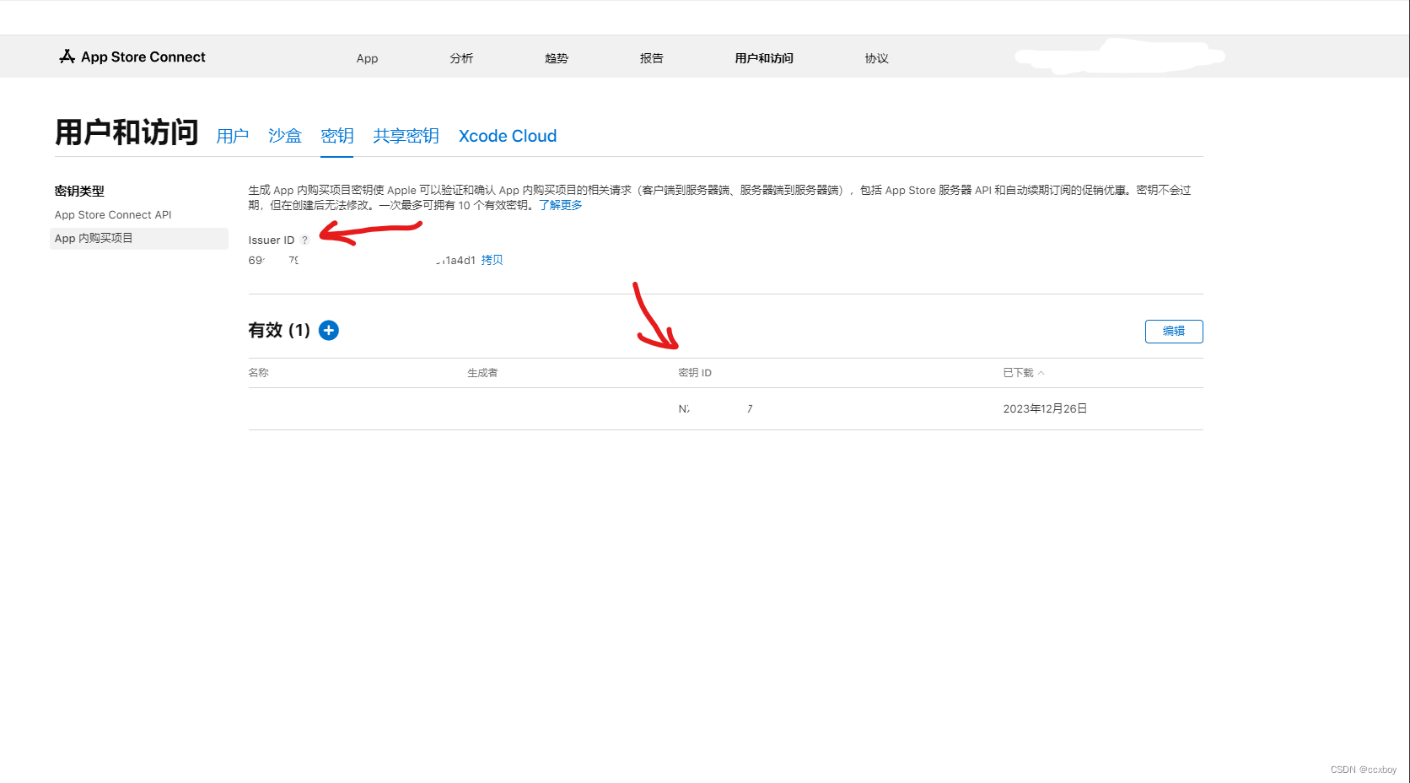
Task: Show Issuer ID help question mark
Action: pyautogui.click(x=305, y=240)
